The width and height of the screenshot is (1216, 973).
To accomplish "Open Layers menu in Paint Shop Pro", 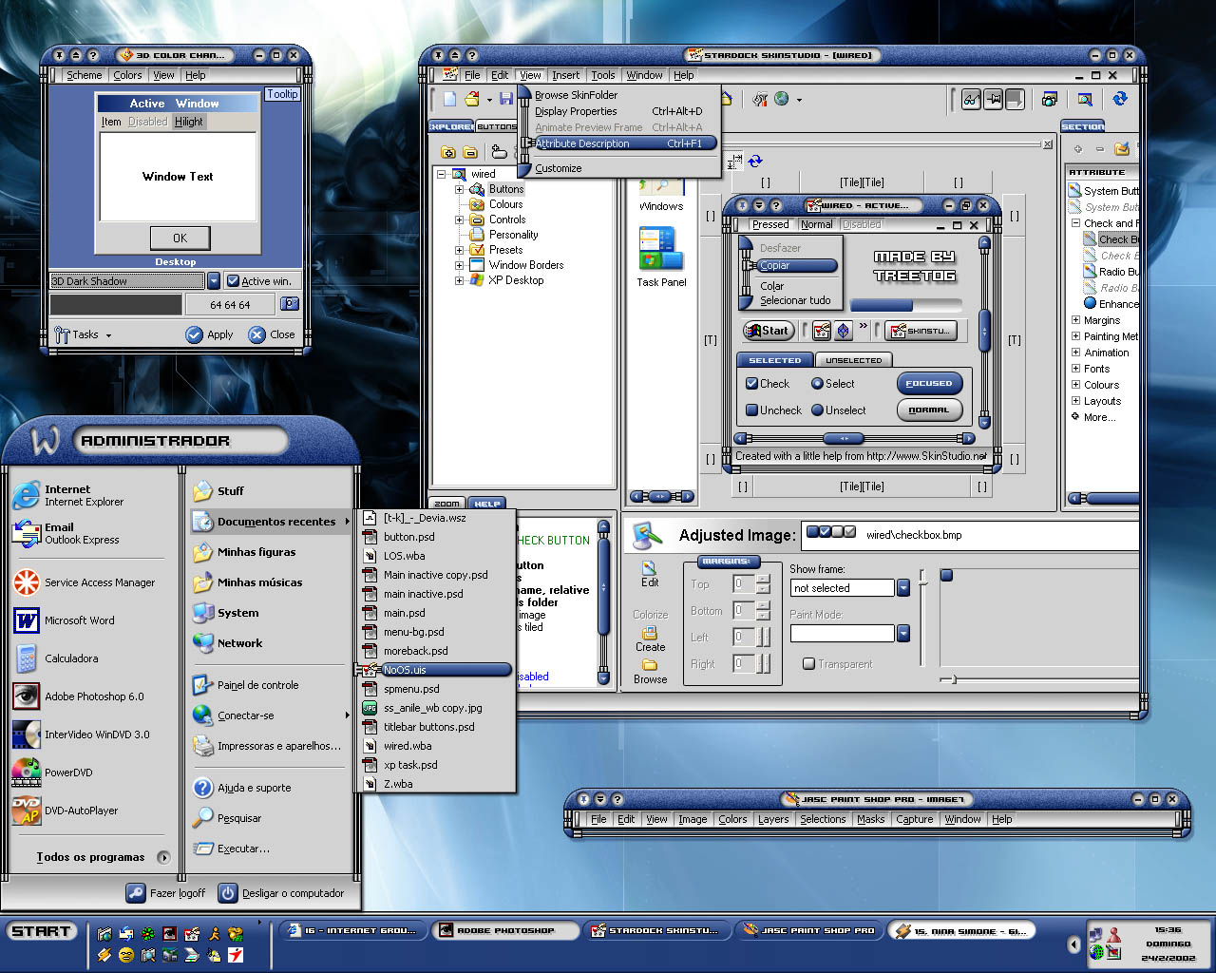I will [x=773, y=819].
